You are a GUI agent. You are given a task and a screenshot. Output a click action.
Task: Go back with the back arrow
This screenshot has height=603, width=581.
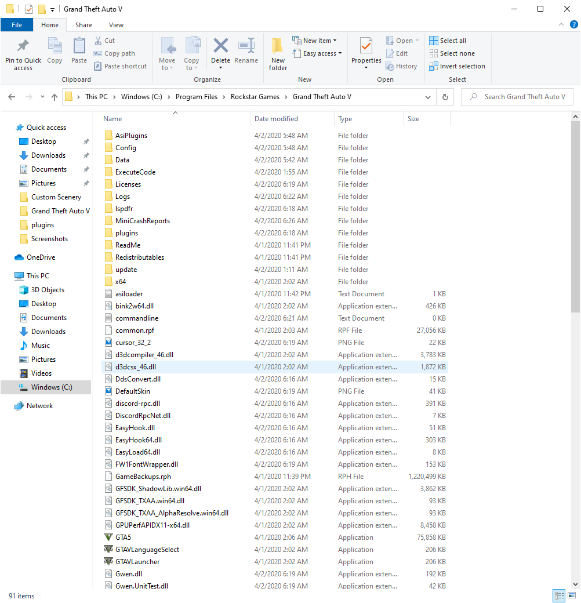pyautogui.click(x=12, y=97)
